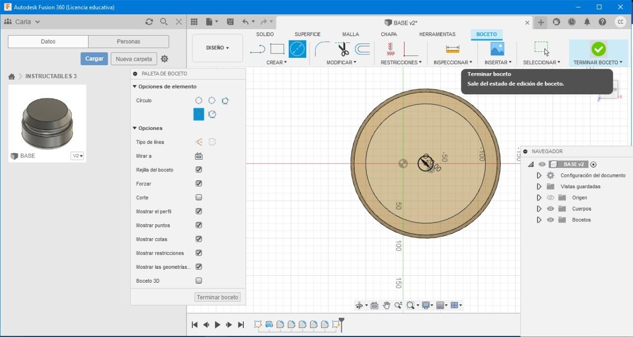Viewport: 633px width, 337px height.
Task: Expand the Cuerpos folder in the browser
Action: coord(539,209)
